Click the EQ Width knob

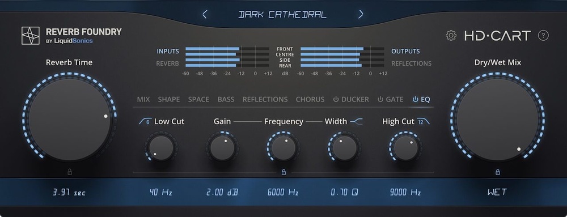pyautogui.click(x=345, y=148)
